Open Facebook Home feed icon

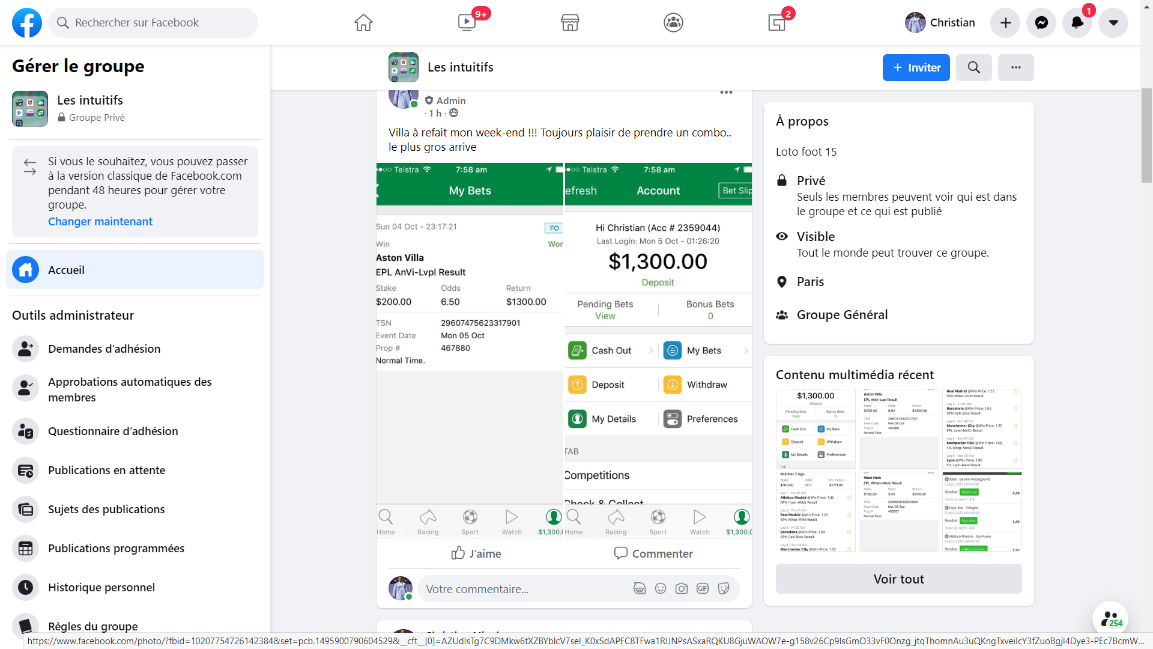[363, 23]
